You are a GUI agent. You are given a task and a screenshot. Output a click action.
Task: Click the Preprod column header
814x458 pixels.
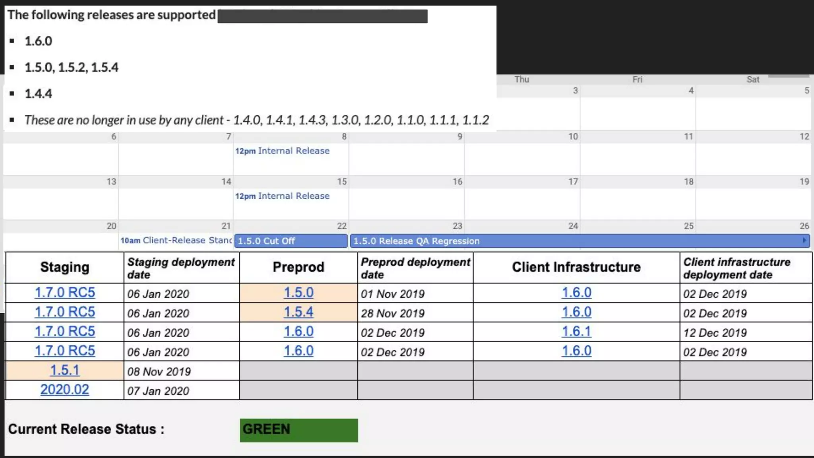(x=298, y=267)
